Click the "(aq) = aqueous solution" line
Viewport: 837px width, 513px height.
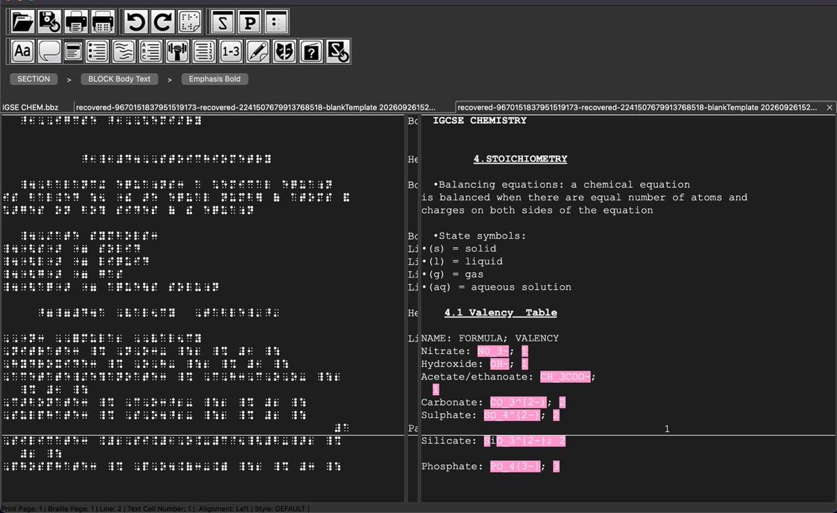pos(497,288)
